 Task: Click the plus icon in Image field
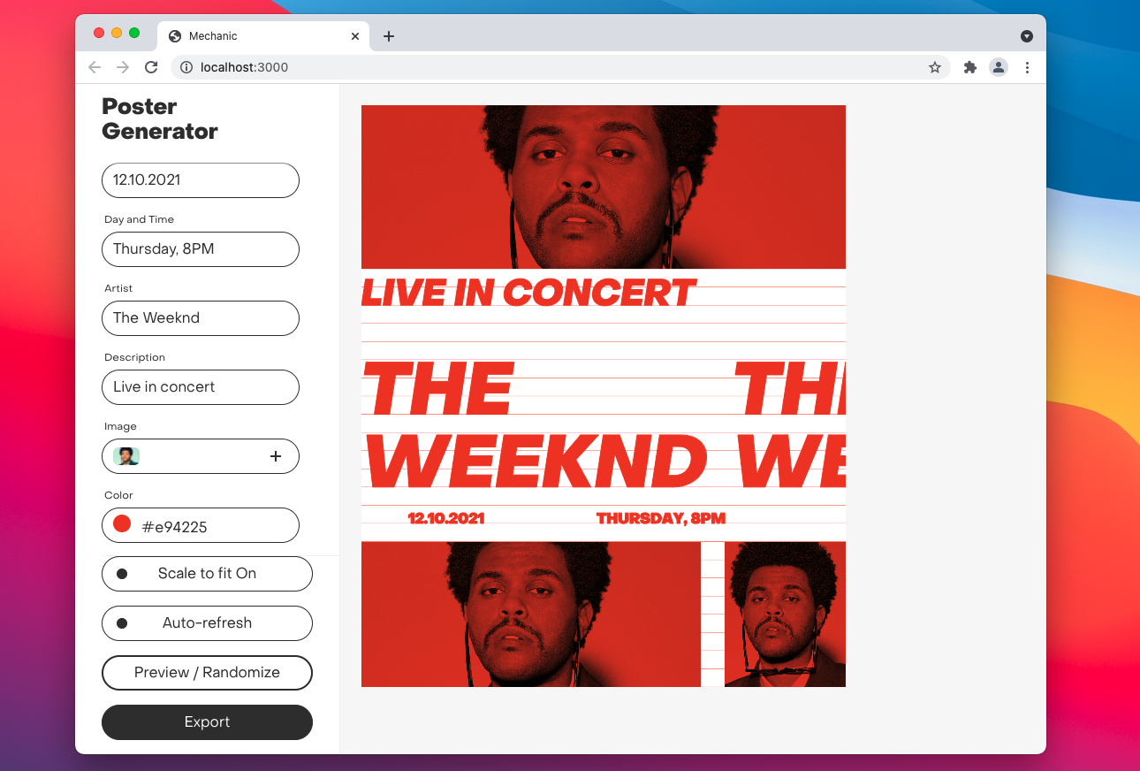276,456
